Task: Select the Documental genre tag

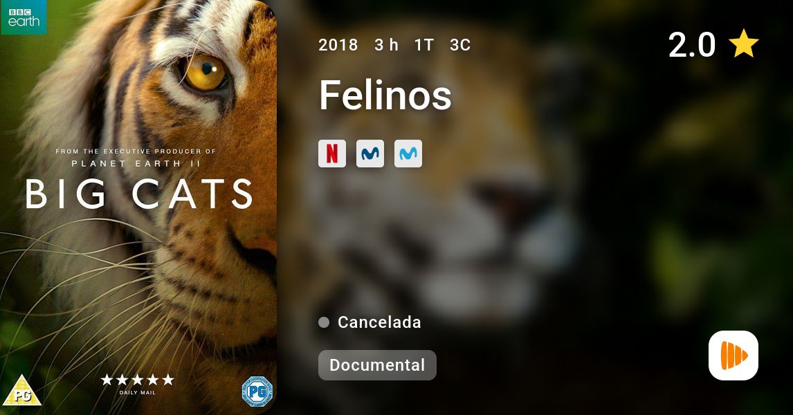Action: pos(377,365)
